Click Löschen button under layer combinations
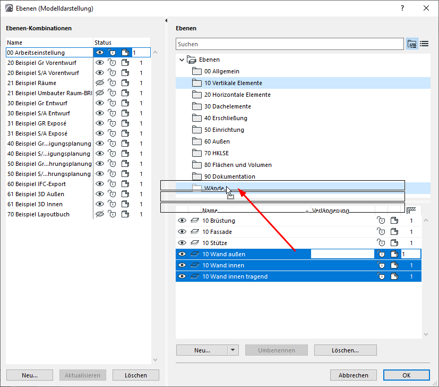The height and width of the screenshot is (387, 439). pyautogui.click(x=136, y=375)
